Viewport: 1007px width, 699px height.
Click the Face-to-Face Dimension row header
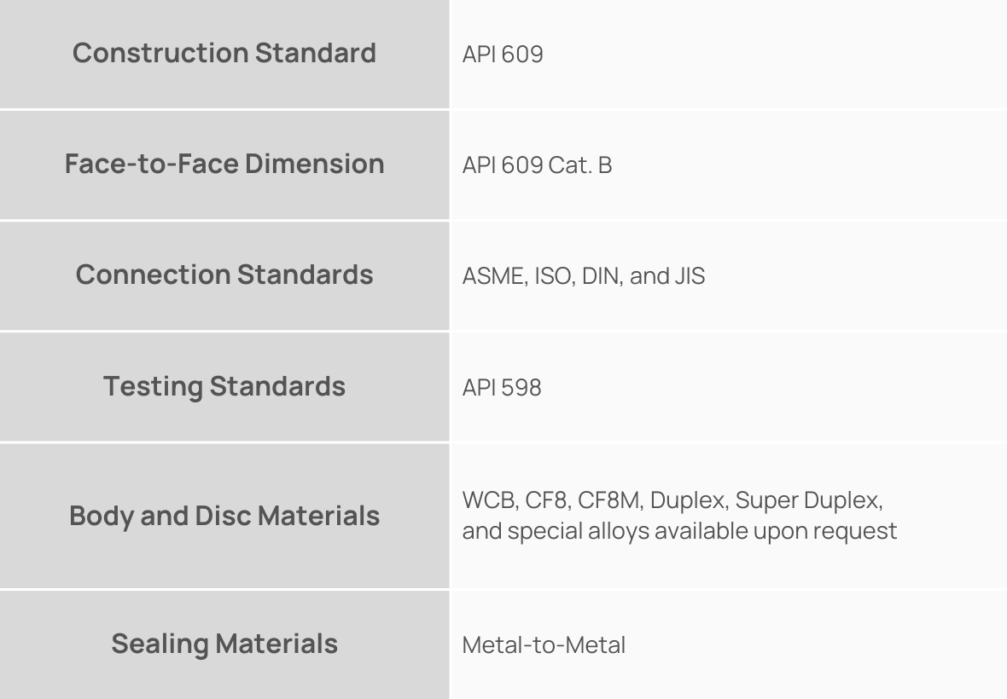224,164
